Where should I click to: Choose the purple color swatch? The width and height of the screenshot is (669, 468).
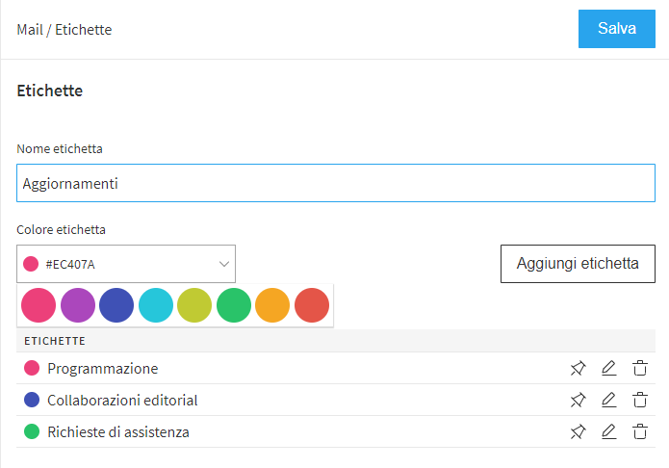[78, 305]
